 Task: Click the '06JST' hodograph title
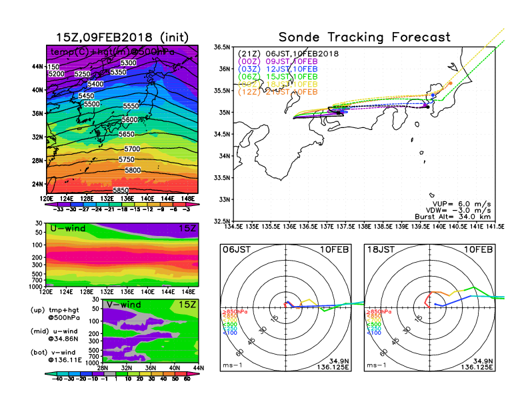point(237,250)
